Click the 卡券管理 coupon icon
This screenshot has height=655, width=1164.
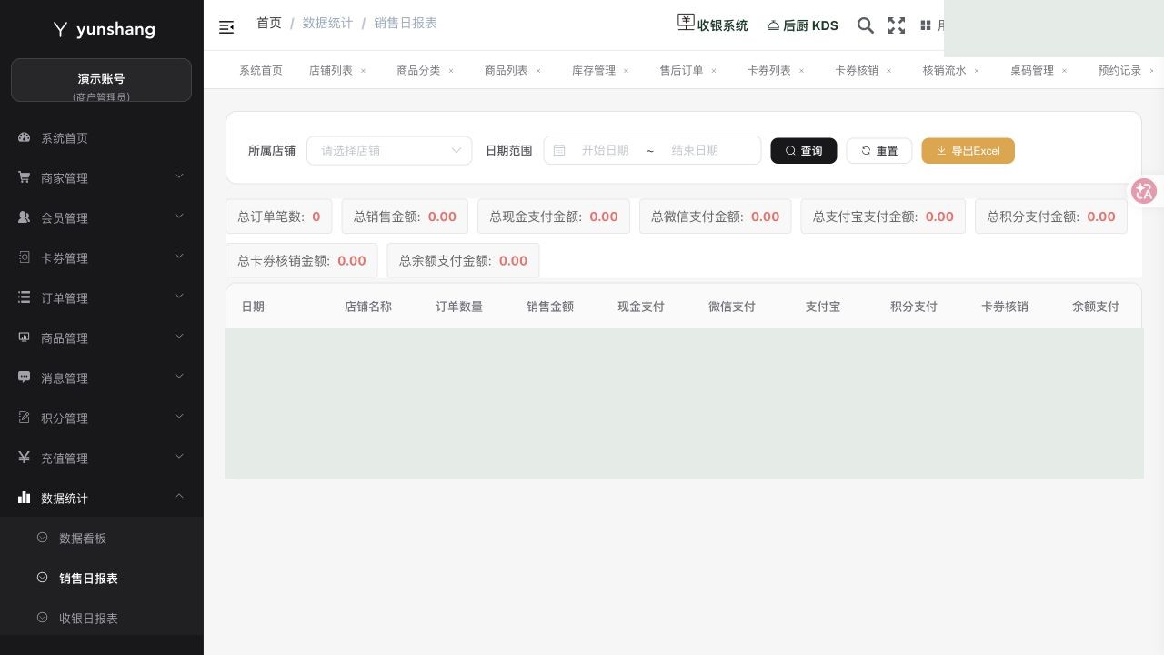point(25,257)
